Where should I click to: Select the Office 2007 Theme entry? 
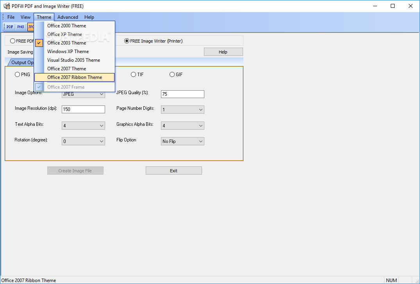[75, 69]
